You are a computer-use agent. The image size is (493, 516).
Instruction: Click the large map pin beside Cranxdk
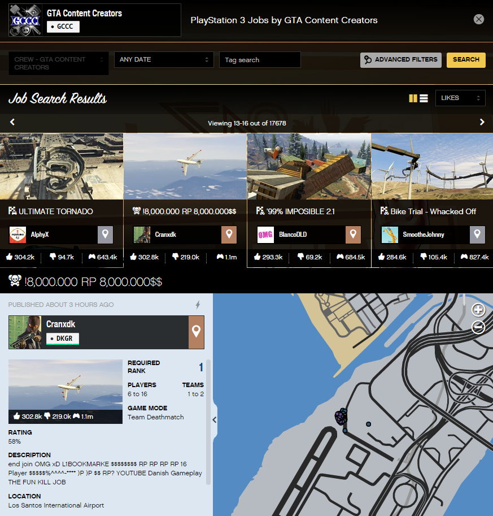(196, 332)
